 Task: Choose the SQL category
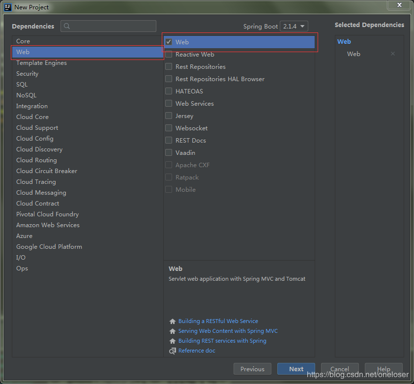coord(88,84)
